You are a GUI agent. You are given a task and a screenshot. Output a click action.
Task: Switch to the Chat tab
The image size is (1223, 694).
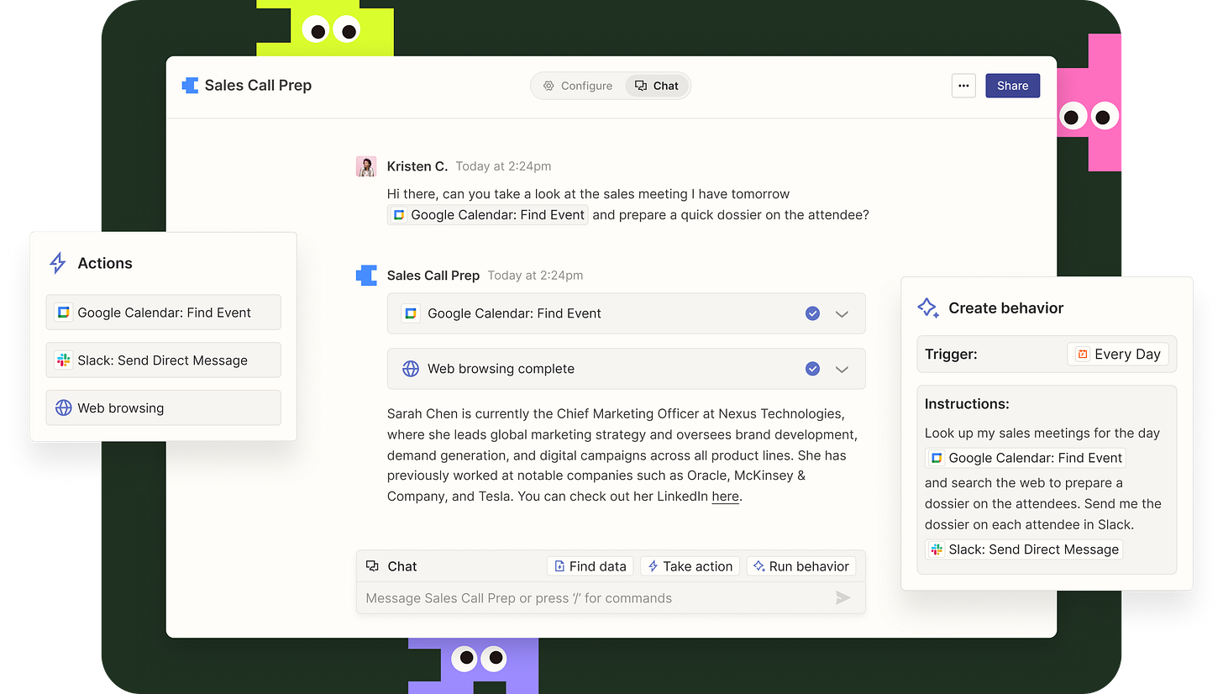(x=657, y=86)
